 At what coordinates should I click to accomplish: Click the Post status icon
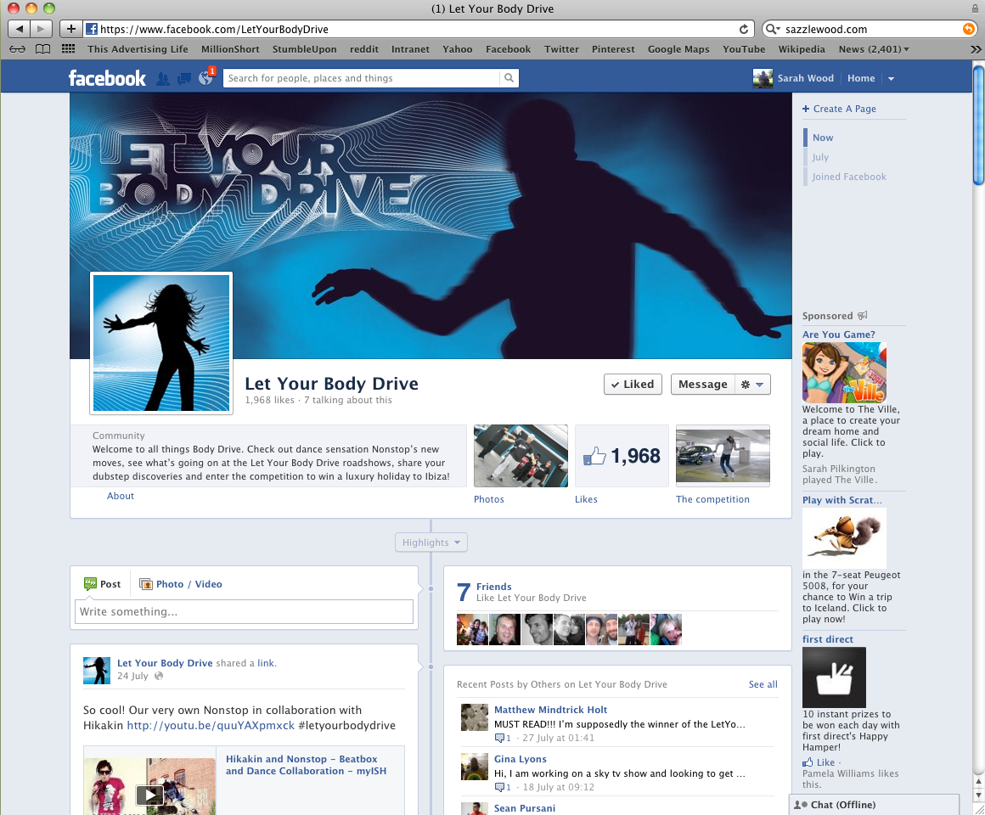coord(91,584)
